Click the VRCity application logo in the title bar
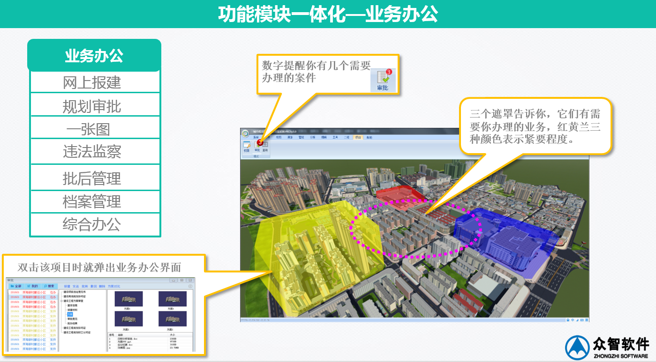Viewport: 656px width, 362px height. (x=245, y=134)
